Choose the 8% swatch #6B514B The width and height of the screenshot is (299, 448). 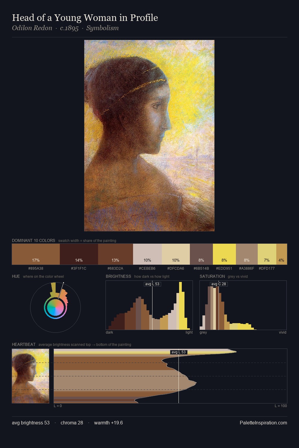(201, 254)
